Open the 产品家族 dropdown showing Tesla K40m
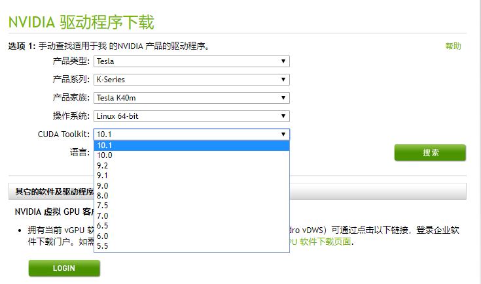The height and width of the screenshot is (284, 481). (x=191, y=98)
